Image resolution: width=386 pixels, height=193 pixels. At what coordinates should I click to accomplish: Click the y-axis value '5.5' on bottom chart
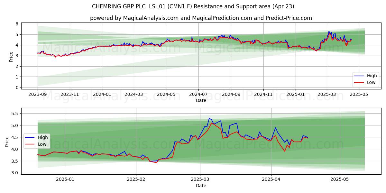(15, 114)
